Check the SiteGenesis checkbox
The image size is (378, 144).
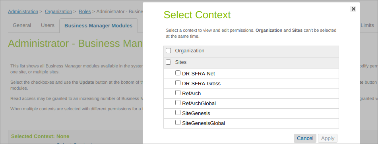[178, 113]
